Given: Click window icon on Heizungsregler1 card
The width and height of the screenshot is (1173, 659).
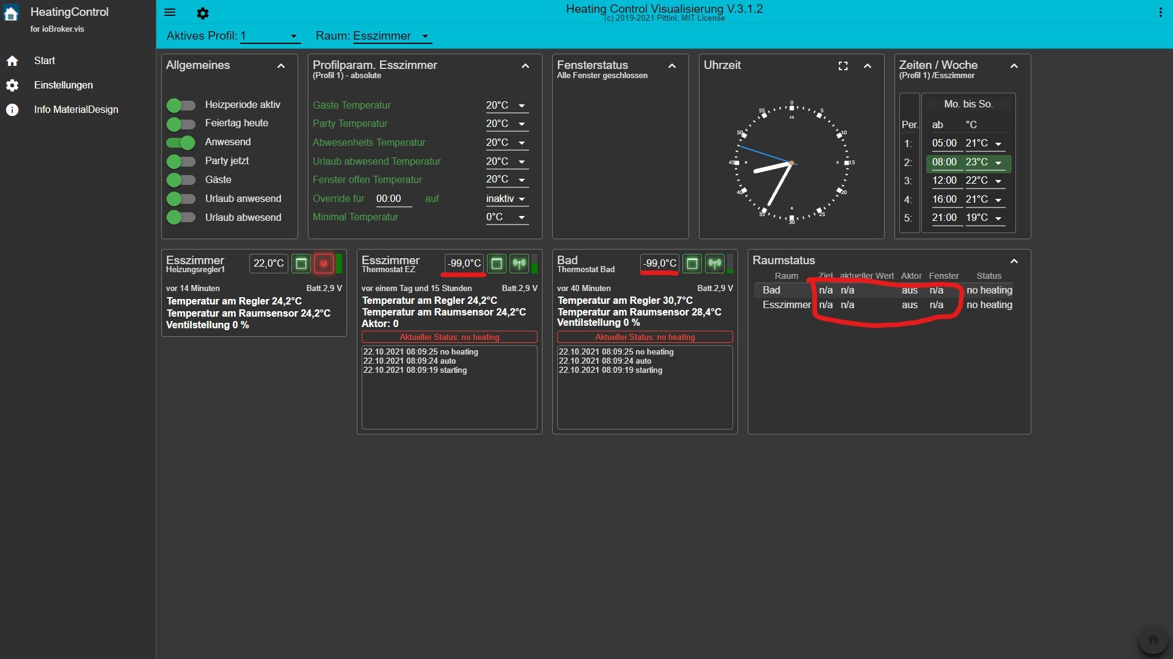Looking at the screenshot, I should click(x=301, y=264).
